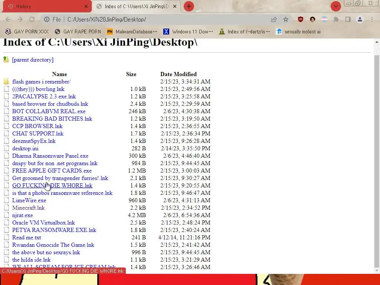380x285 pixels.
Task: Click the Date Modified column header
Action: click(178, 74)
